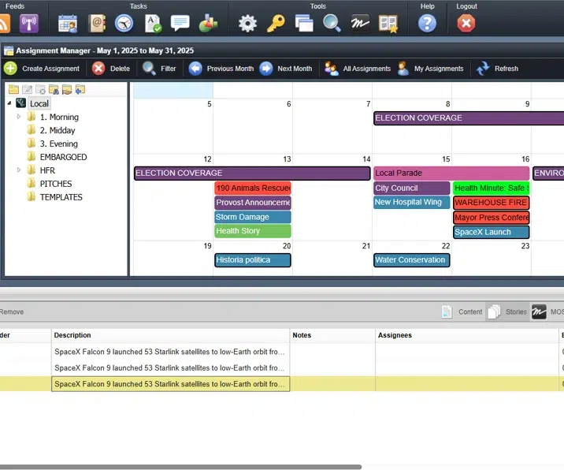Image resolution: width=564 pixels, height=470 pixels.
Task: Expand the HFR folder
Action: coord(19,170)
